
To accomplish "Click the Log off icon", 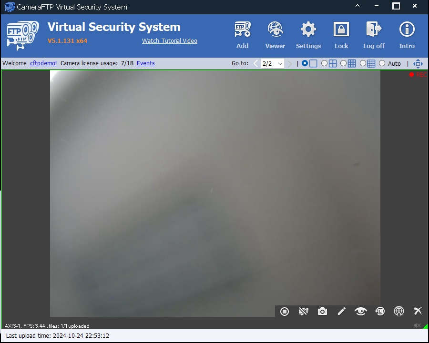I will coord(374,30).
